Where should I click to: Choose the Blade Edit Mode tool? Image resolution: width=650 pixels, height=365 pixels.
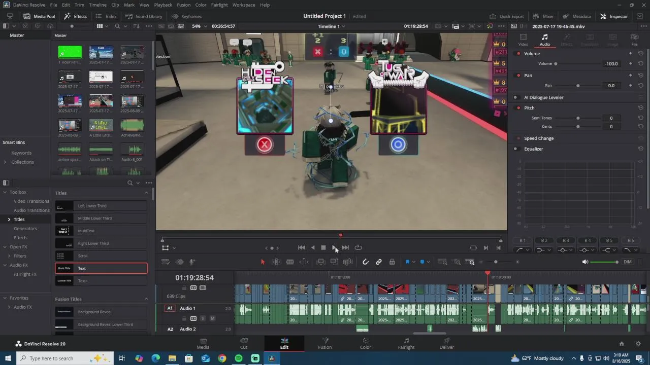[290, 262]
